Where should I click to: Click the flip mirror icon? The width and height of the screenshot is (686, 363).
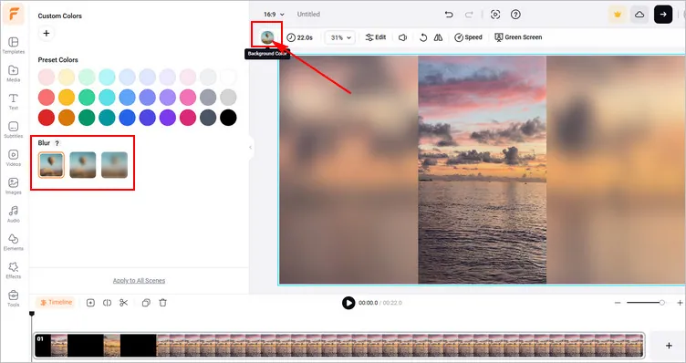(x=439, y=37)
